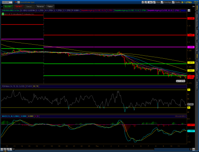Image resolution: width=199 pixels, height=152 pixels.
Task: Click the Euro/US Dollar Spot title text
Action: 27,2
